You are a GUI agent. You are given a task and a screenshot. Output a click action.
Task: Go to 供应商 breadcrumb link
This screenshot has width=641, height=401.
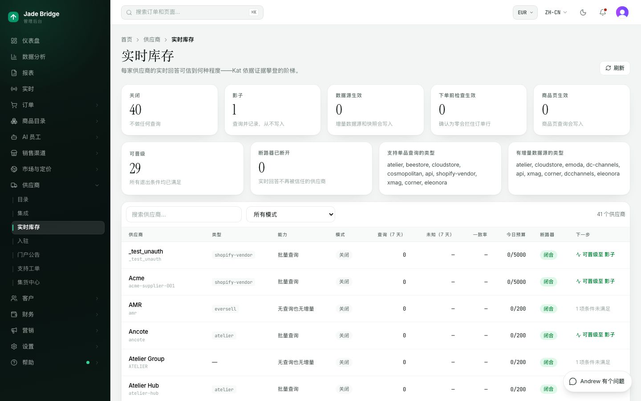coord(152,40)
